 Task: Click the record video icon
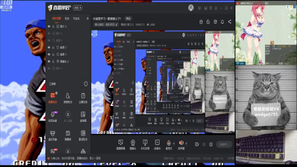click(x=197, y=144)
